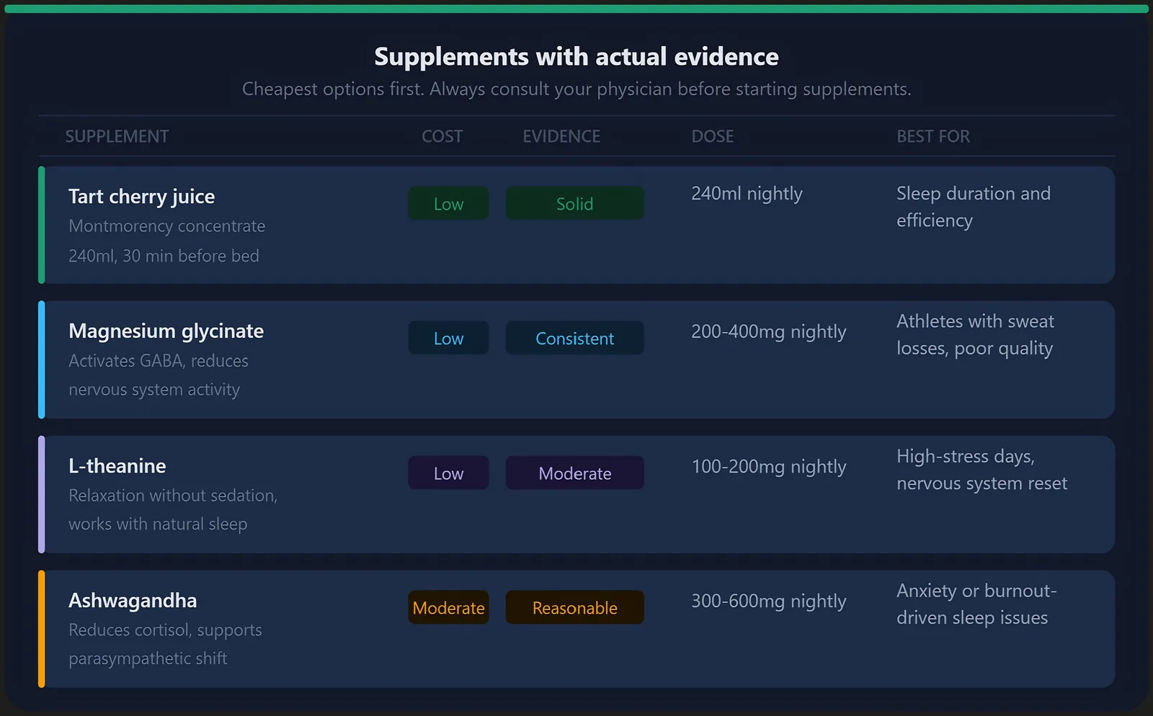1153x716 pixels.
Task: Click the '100-200mg nightly' dose
Action: point(769,467)
